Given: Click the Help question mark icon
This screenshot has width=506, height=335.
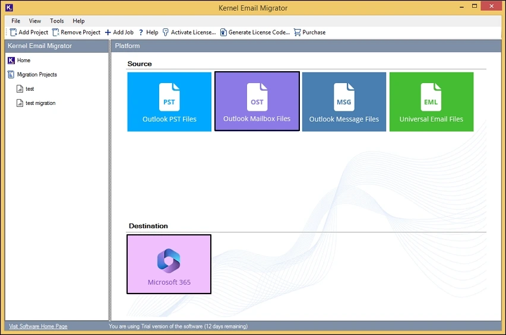Looking at the screenshot, I should tap(141, 32).
